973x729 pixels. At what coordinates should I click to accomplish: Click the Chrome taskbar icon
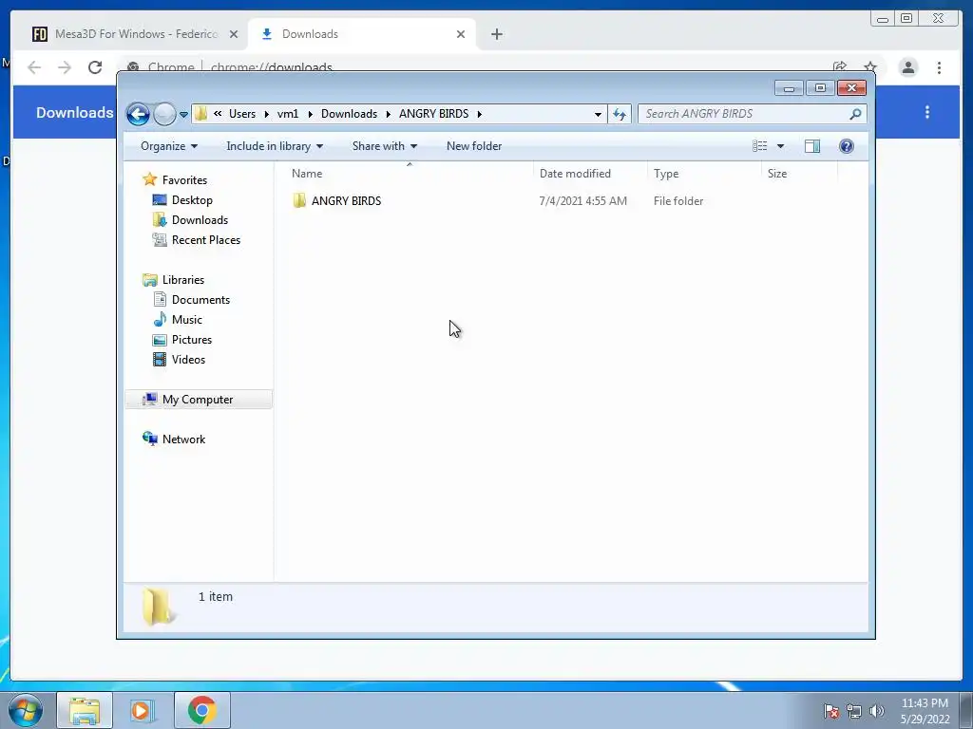(202, 710)
